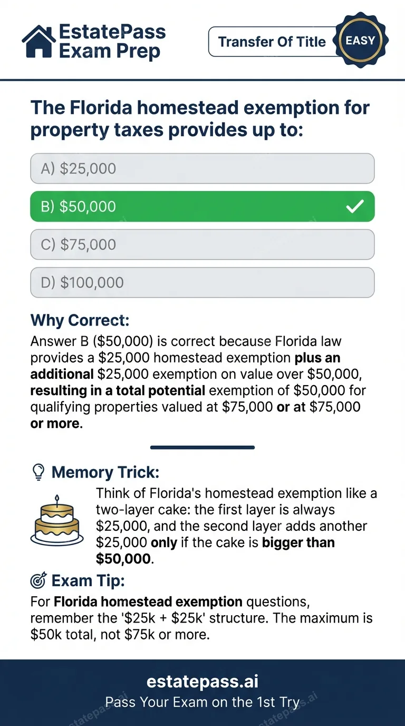405x726 pixels.
Task: Click the dark divider bar under Why Correct
Action: pos(202,447)
